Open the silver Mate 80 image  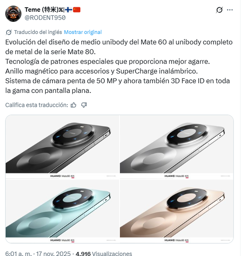point(177,147)
